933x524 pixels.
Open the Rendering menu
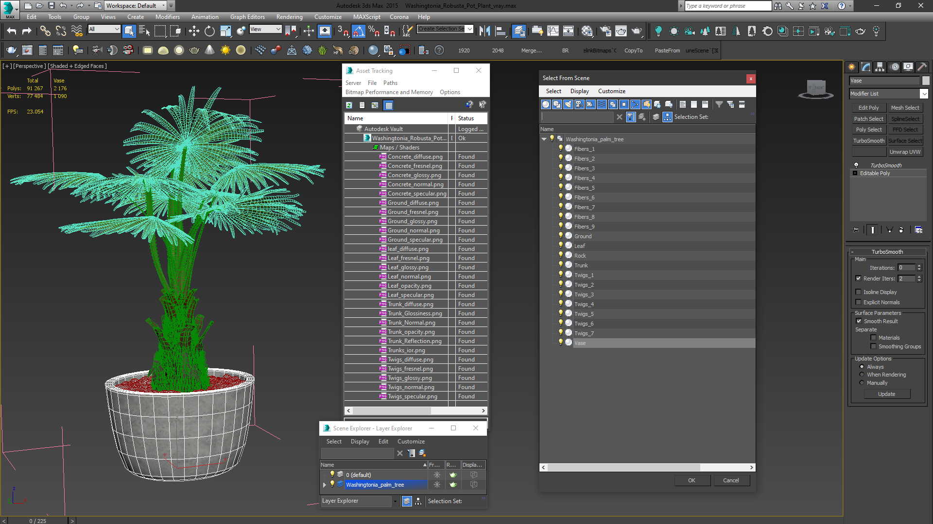pyautogui.click(x=289, y=16)
